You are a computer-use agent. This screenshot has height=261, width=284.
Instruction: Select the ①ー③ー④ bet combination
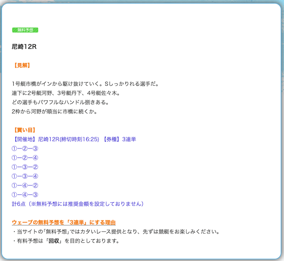[x=25, y=177]
